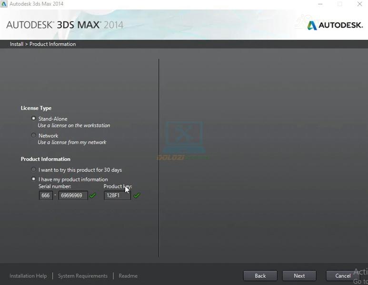This screenshot has width=368, height=285.
Task: Click the 3ds Max title bar app icon
Action: (4, 4)
